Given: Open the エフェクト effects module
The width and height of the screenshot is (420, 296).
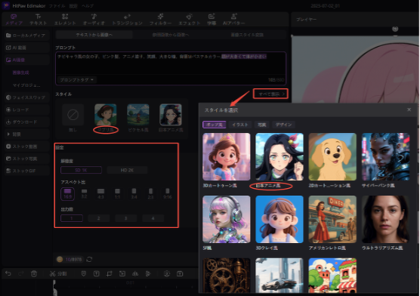Looking at the screenshot, I should pos(189,20).
